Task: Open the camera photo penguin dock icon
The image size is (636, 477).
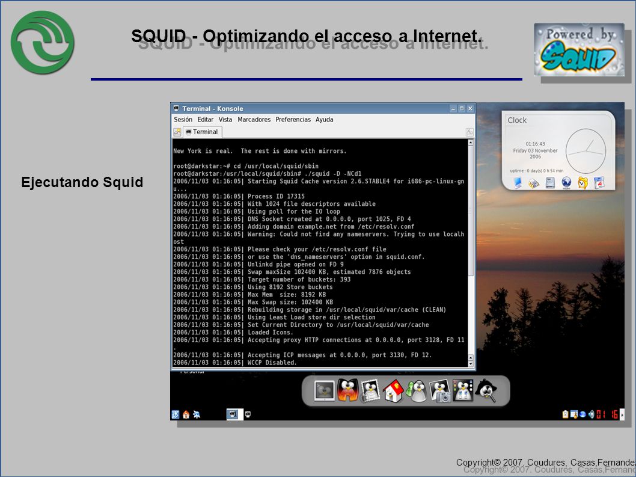Action: (x=439, y=392)
